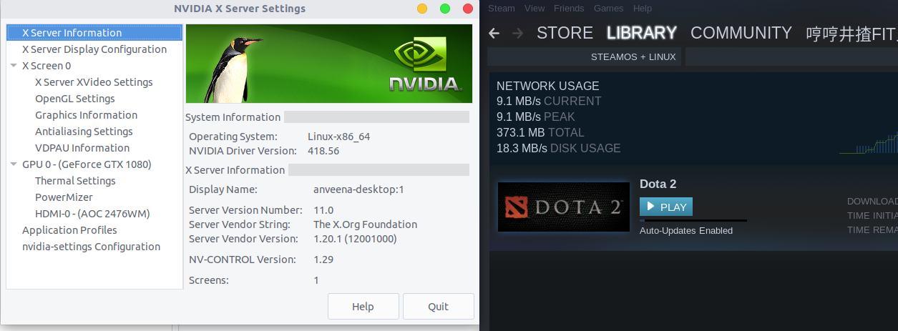This screenshot has width=898, height=331.
Task: Click the Dota 2 download progress bar
Action: point(693,220)
